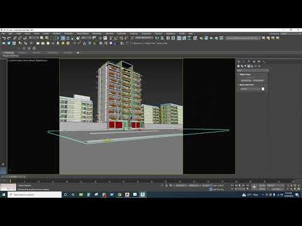This screenshot has width=302, height=226.
Task: Toggle the Keyboard Shortcut Override button
Action: pyautogui.click(x=105, y=38)
